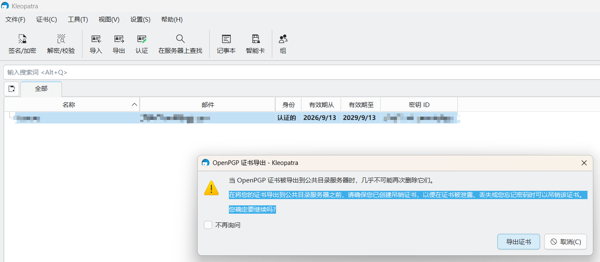600x262 pixels.
Task: Click the highlighted text about 吊销证书
Action: 408,195
